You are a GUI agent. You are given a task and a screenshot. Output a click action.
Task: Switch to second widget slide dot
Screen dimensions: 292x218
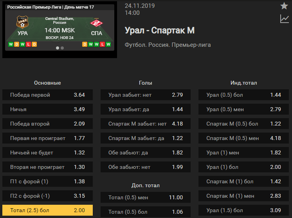[62, 48]
